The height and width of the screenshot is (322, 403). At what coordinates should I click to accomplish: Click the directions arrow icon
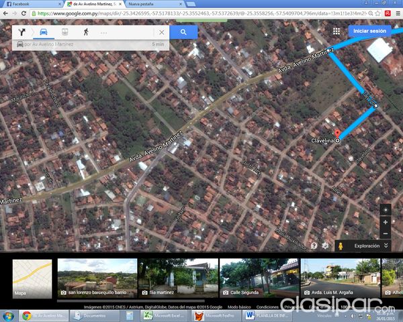coord(22,32)
